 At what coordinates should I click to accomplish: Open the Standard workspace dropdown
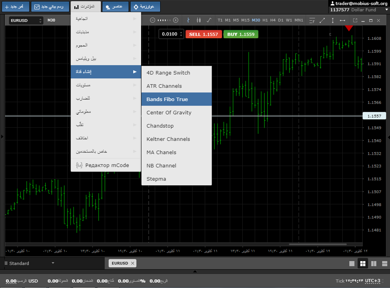pyautogui.click(x=29, y=263)
